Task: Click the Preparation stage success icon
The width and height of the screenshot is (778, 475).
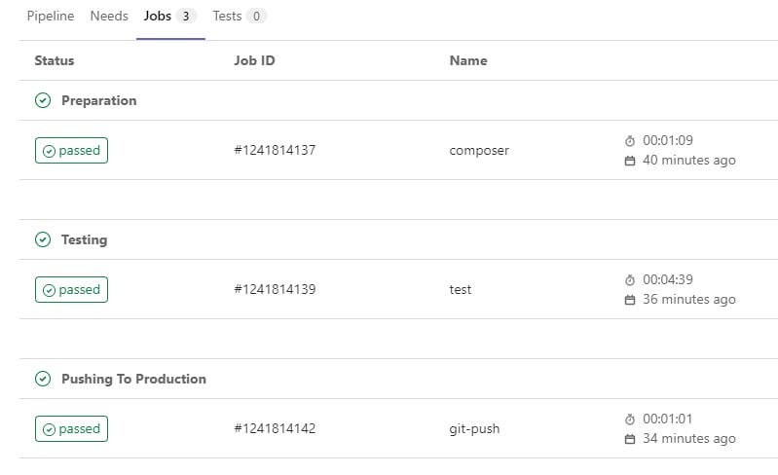Action: [43, 100]
